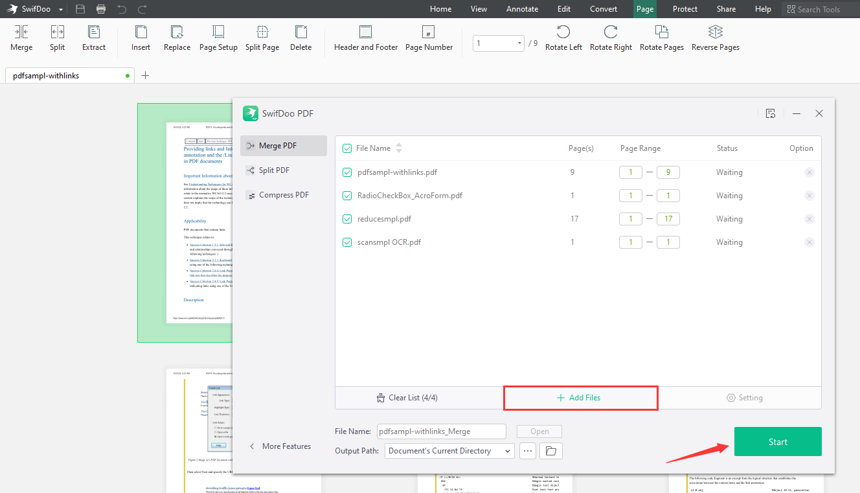860x493 pixels.
Task: Click the redo arrow in title bar
Action: 142,9
